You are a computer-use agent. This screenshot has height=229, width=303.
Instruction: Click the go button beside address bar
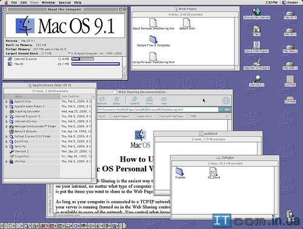(x=225, y=110)
